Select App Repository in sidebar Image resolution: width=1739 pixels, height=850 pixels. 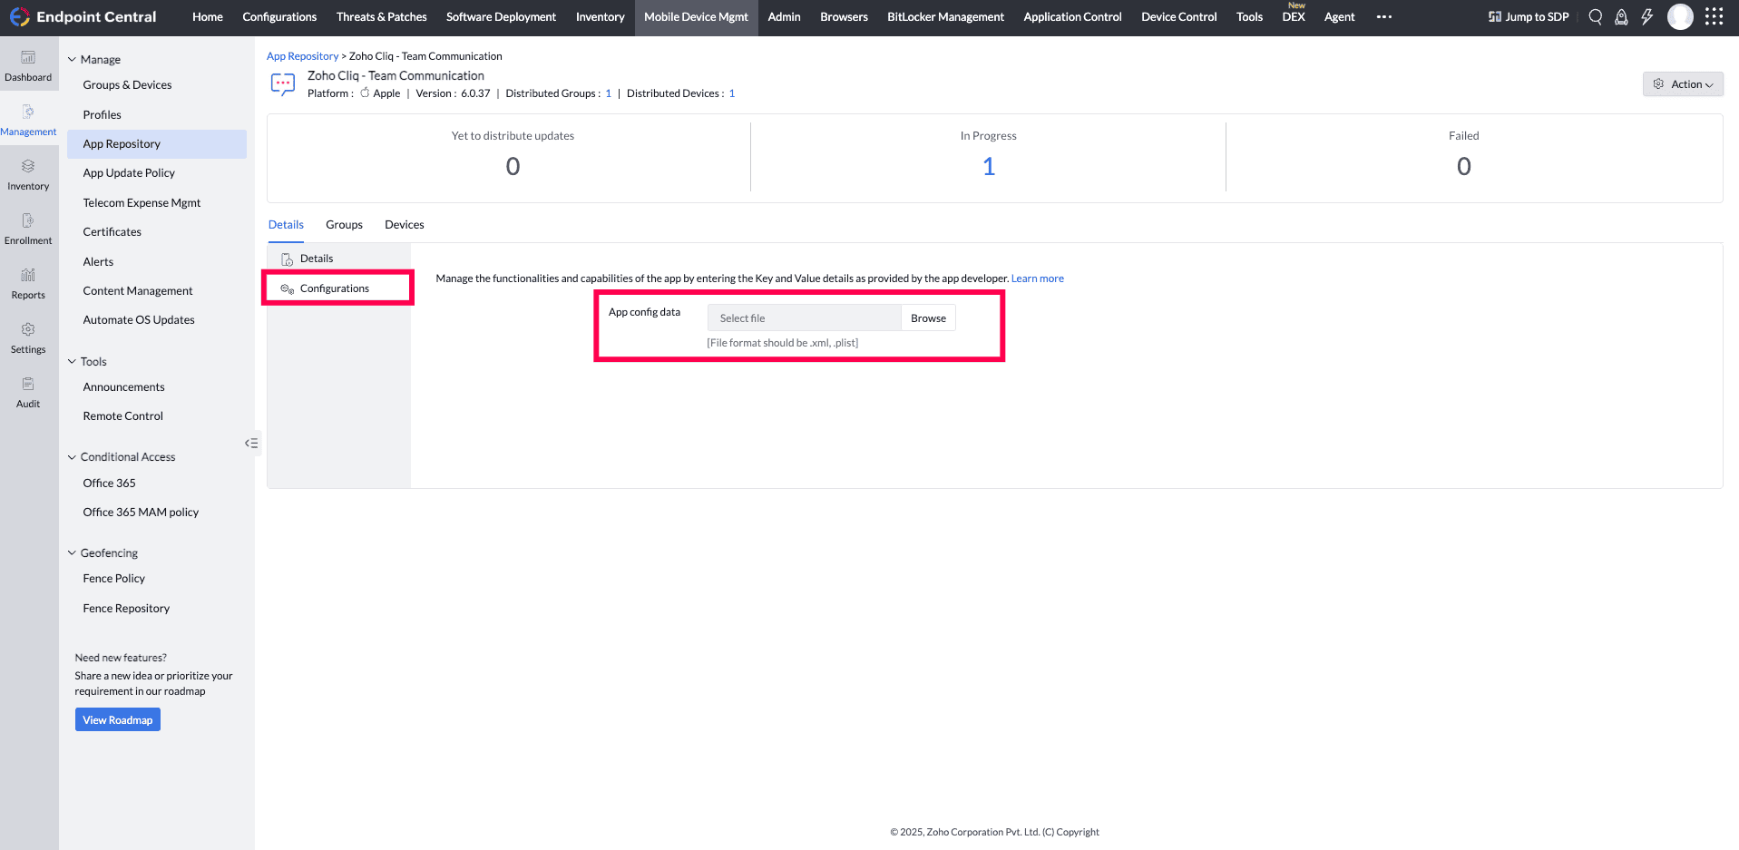[x=157, y=144]
